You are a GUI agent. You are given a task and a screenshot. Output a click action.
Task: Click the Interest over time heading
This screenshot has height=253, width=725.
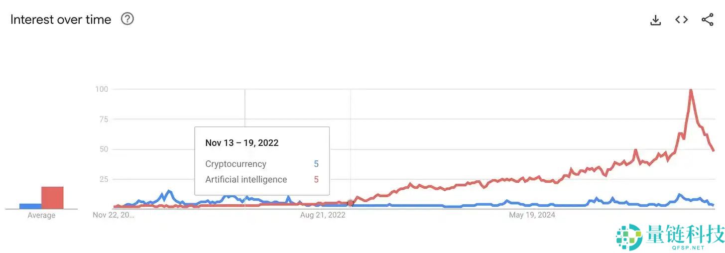[x=61, y=19]
